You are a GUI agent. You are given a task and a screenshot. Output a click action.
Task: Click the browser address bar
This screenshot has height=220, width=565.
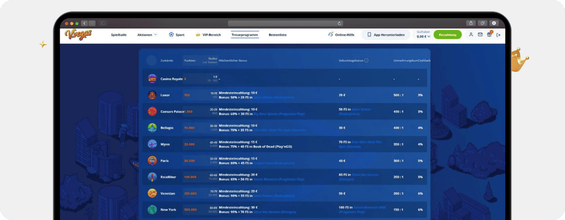tap(286, 23)
